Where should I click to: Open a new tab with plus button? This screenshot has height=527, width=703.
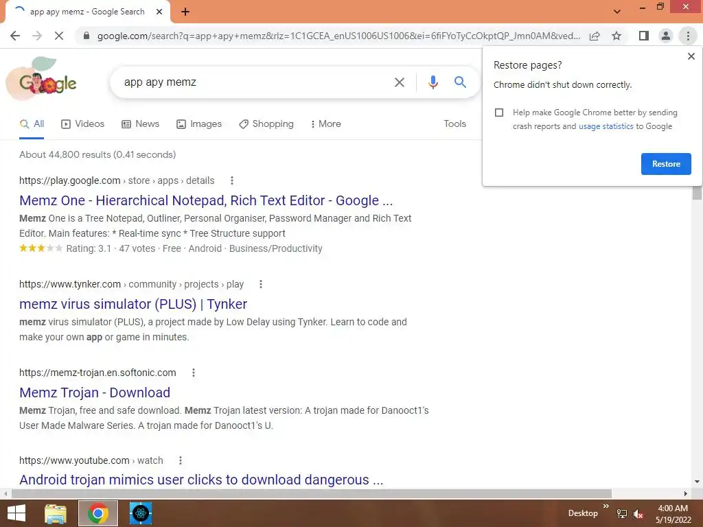point(185,12)
